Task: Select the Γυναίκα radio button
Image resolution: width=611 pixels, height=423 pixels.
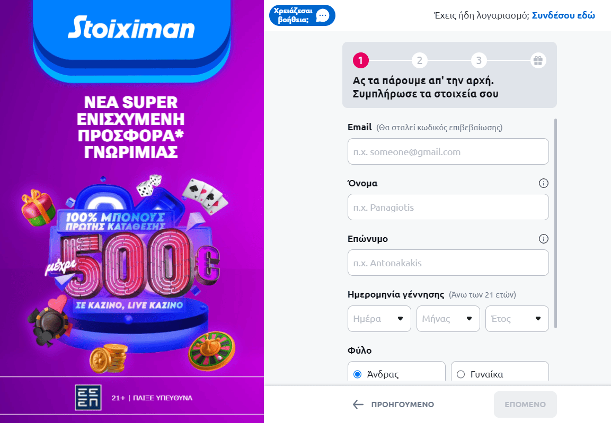Action: [461, 374]
